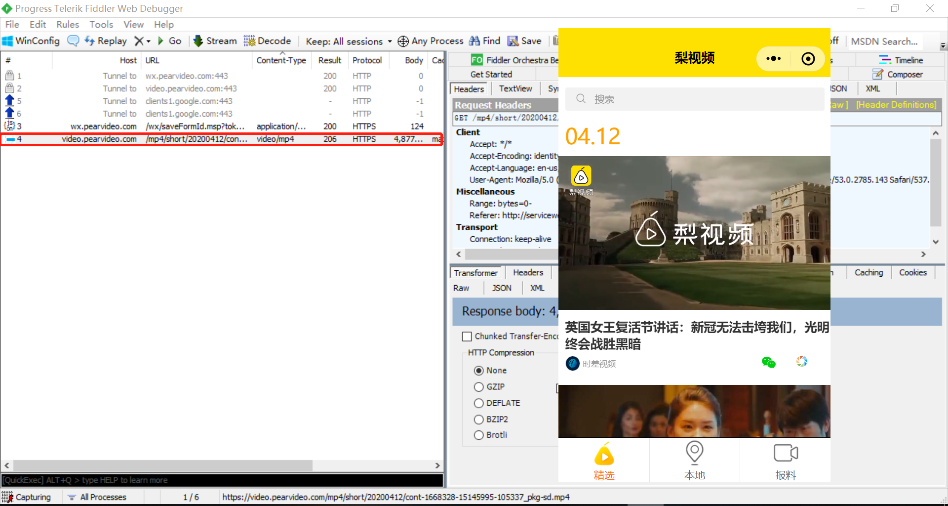Open the Help menu
Image resolution: width=948 pixels, height=506 pixels.
point(164,24)
